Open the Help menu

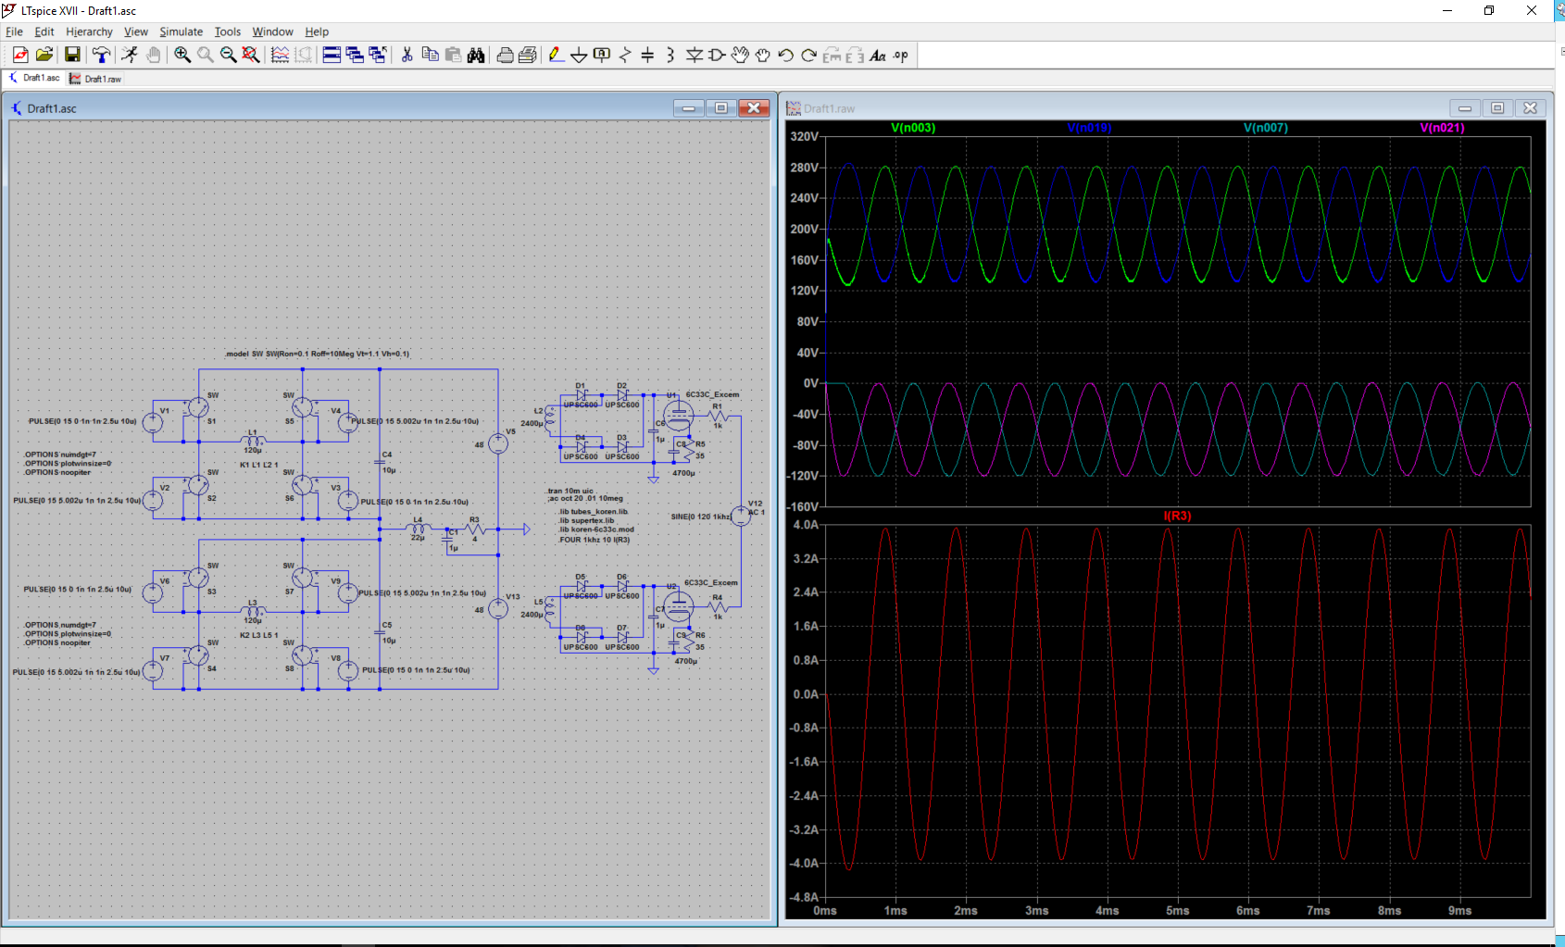pos(317,31)
